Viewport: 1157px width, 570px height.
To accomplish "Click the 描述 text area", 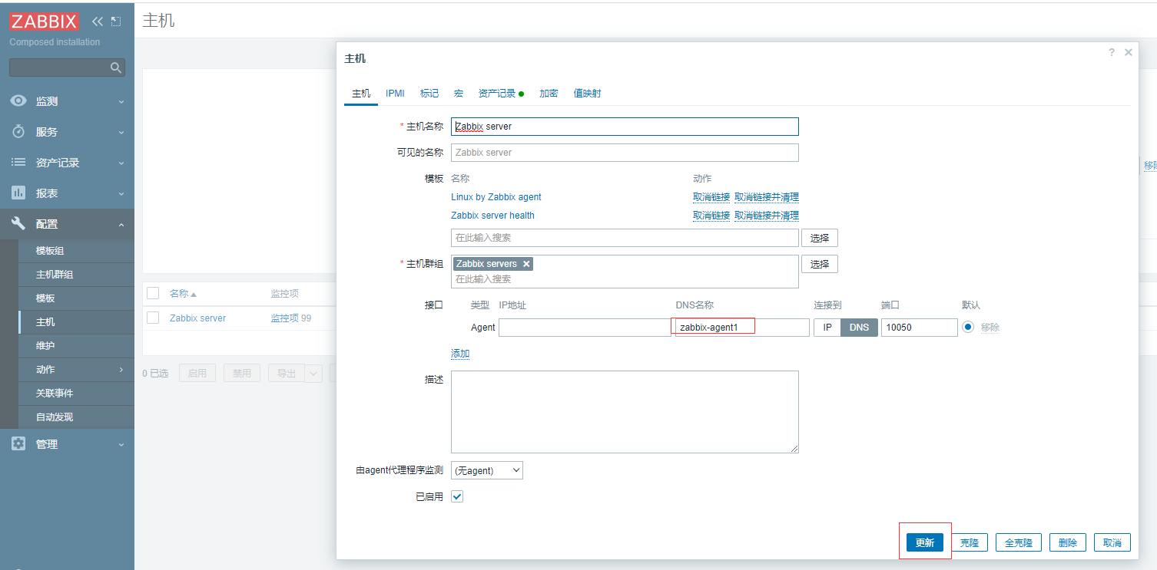I will (x=625, y=412).
